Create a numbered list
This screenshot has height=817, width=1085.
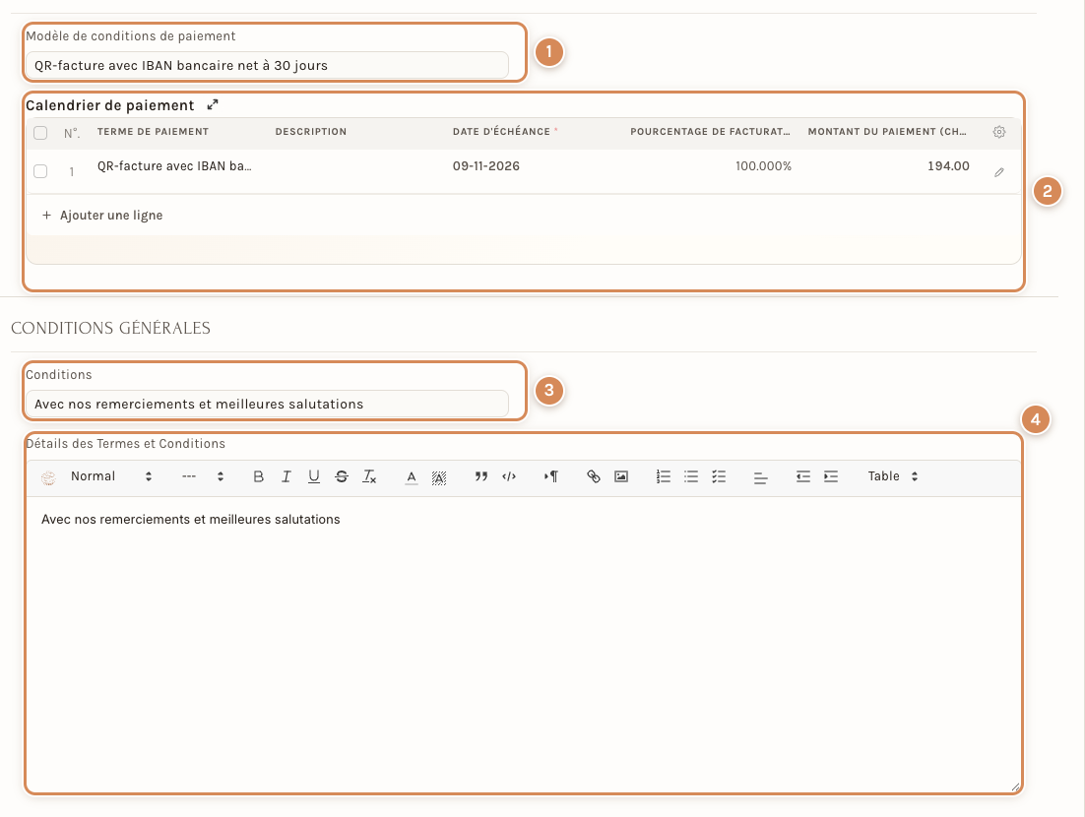tap(663, 476)
